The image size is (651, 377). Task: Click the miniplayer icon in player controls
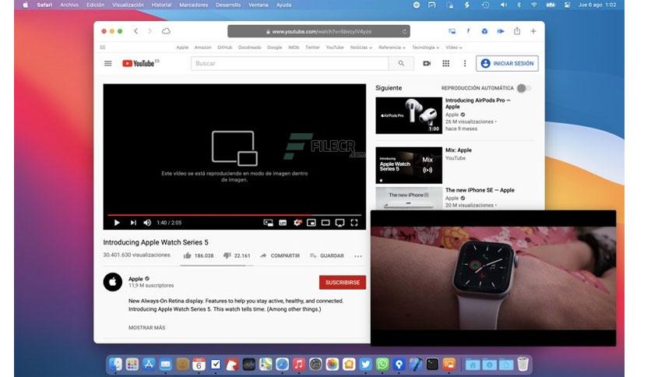pyautogui.click(x=311, y=223)
